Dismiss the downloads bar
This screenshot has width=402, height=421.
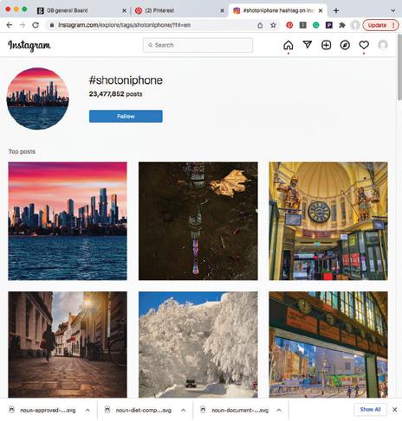(395, 410)
